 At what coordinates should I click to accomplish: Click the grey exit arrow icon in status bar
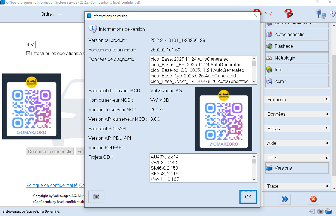point(312,211)
